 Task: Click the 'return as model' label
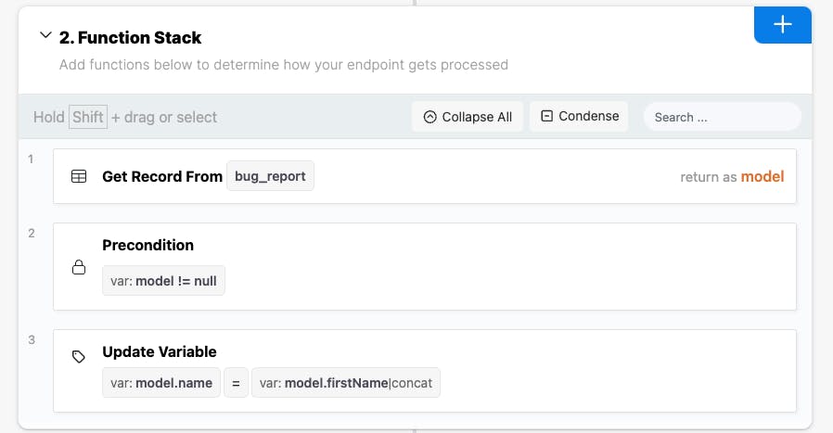732,176
